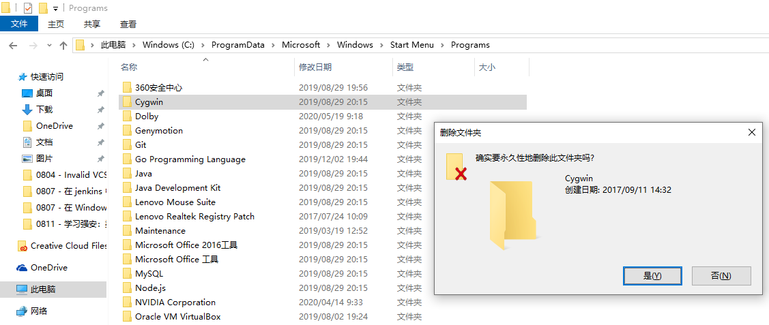Viewport: 769px width, 325px height.
Task: Sort by the 大小 column header
Action: [x=487, y=67]
